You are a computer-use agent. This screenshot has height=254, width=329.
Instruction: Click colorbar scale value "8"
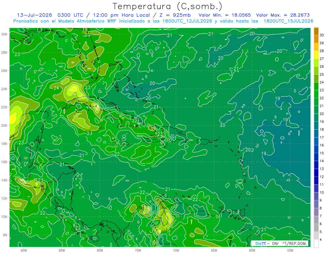tap(321, 208)
